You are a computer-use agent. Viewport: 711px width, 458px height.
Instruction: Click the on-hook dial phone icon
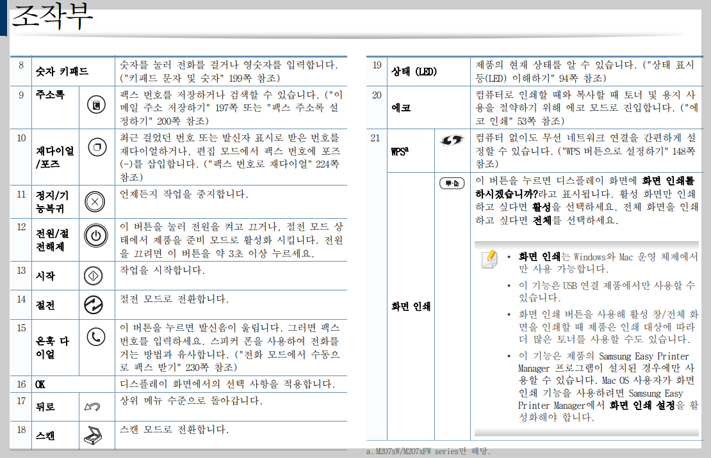coord(95,336)
